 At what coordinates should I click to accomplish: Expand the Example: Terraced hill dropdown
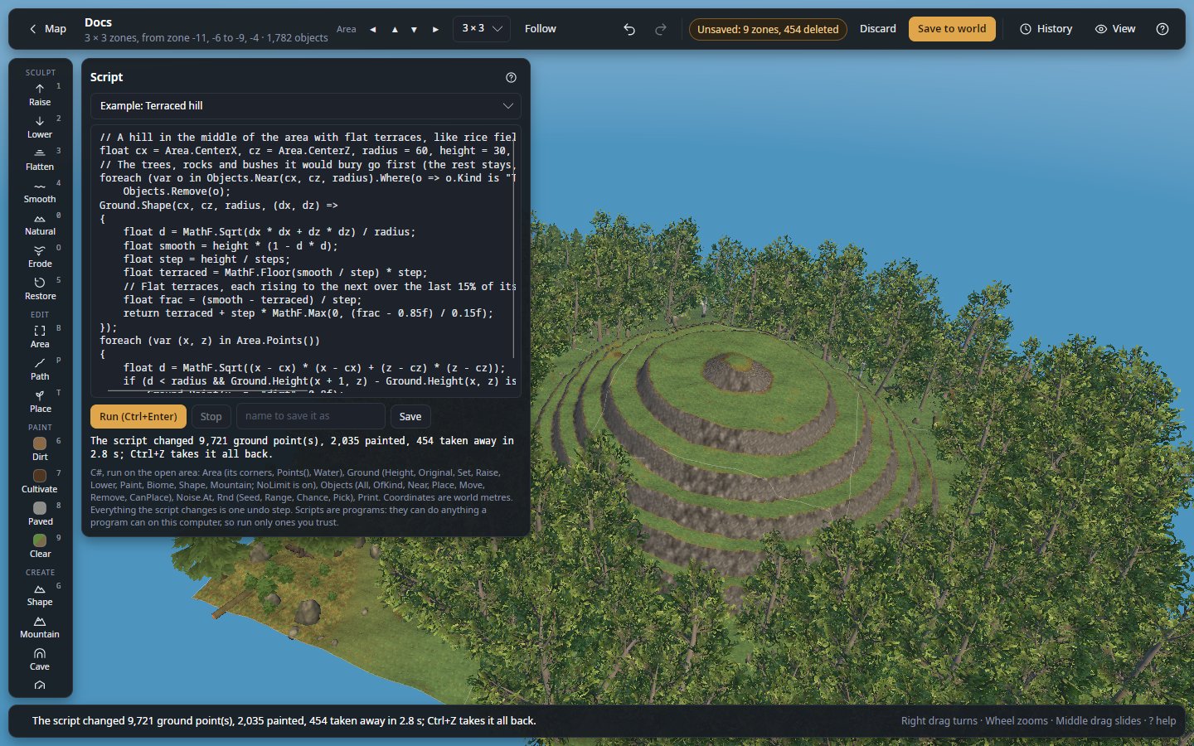pos(306,106)
